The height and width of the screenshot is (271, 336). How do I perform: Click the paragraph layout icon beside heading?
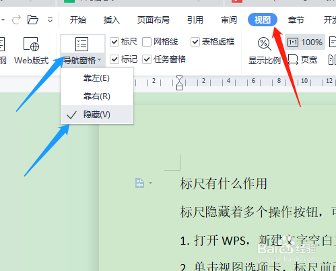click(139, 183)
